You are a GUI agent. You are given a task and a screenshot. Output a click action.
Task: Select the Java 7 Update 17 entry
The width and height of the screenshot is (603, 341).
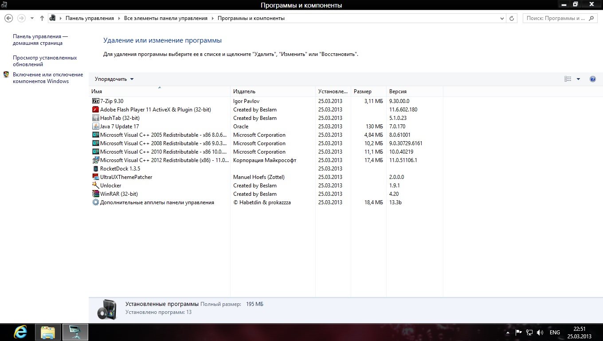(x=119, y=127)
